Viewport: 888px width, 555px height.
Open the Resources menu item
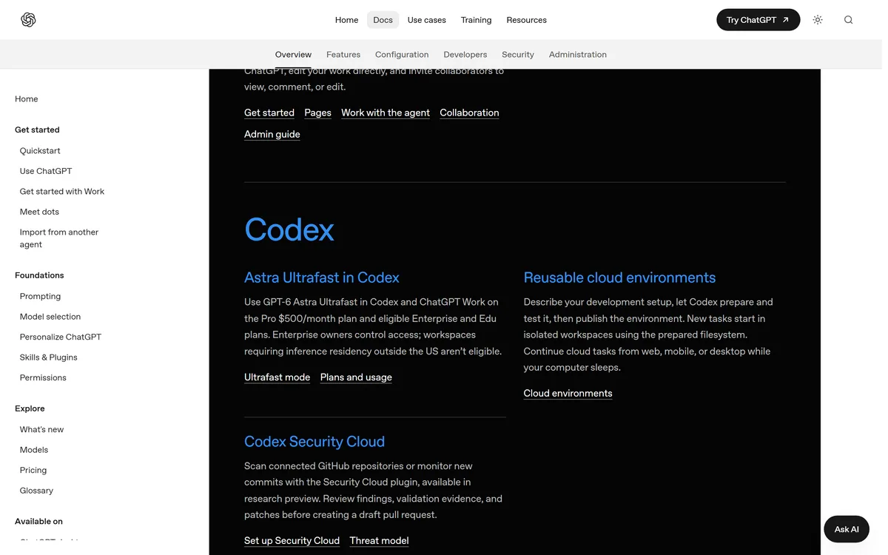(x=527, y=20)
